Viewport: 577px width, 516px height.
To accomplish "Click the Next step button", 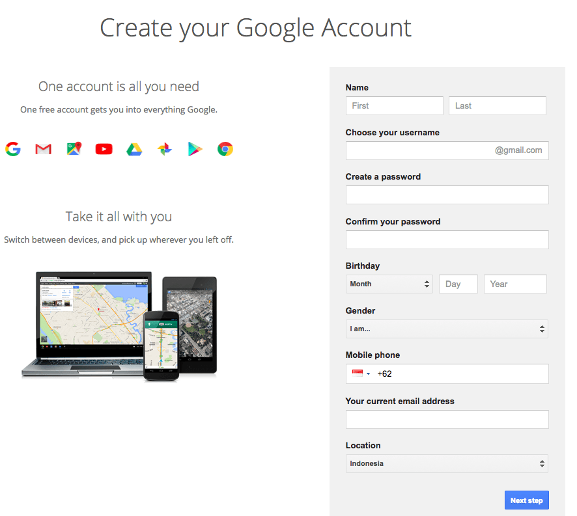I will (527, 500).
